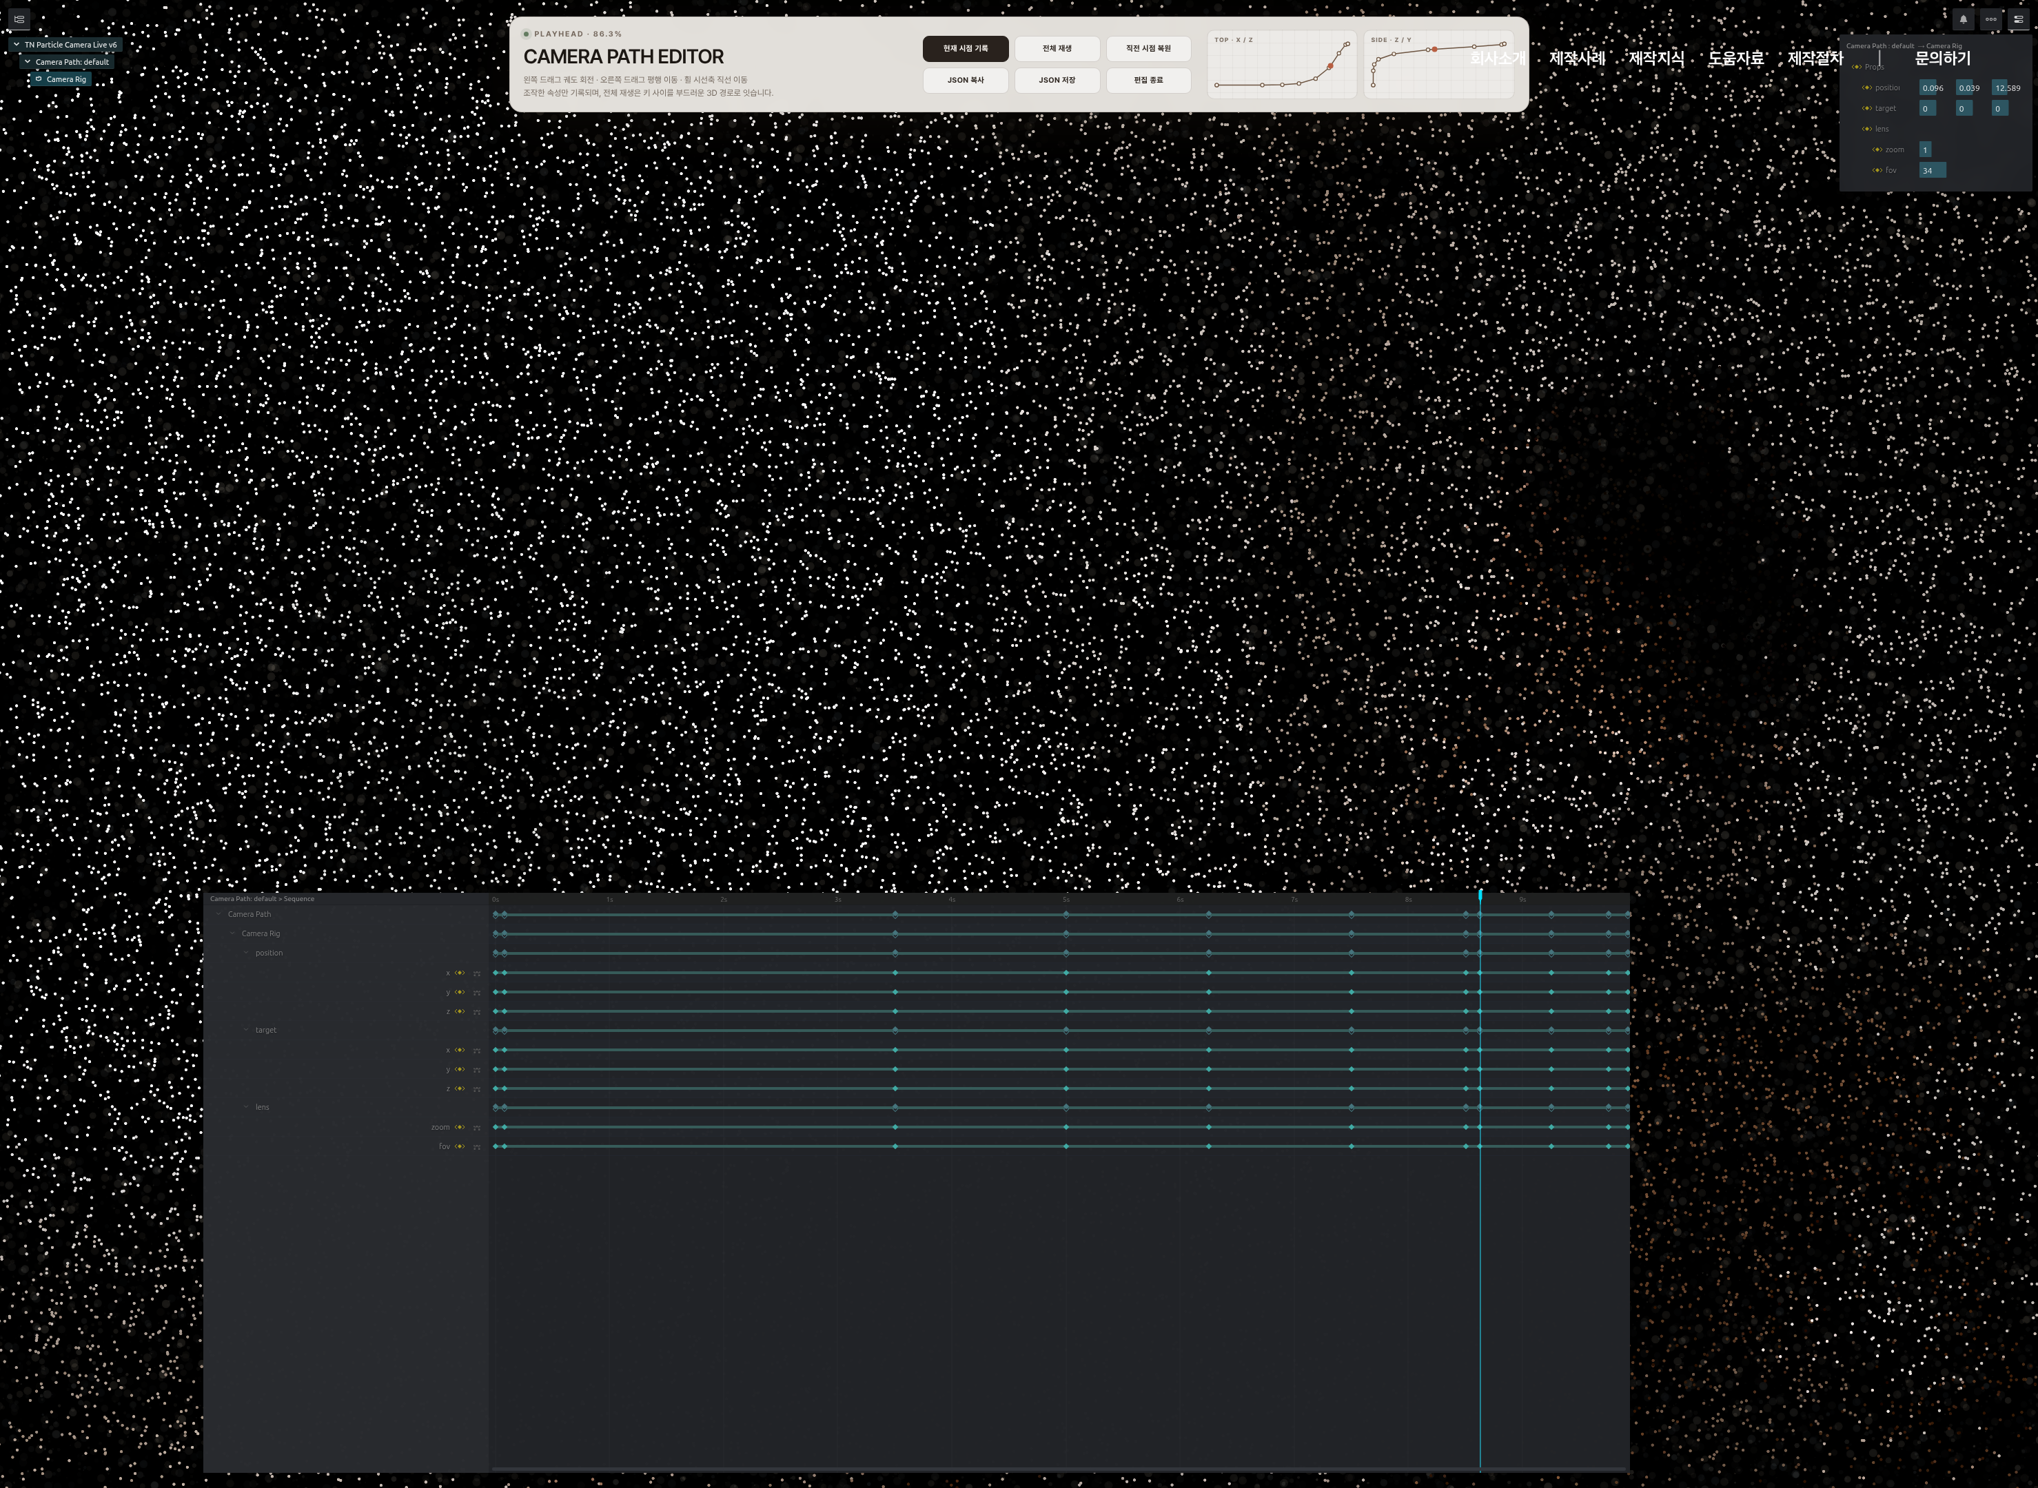Collapse TN Particle Camera Live v6 tree
Viewport: 2038px width, 1488px height.
click(x=17, y=44)
